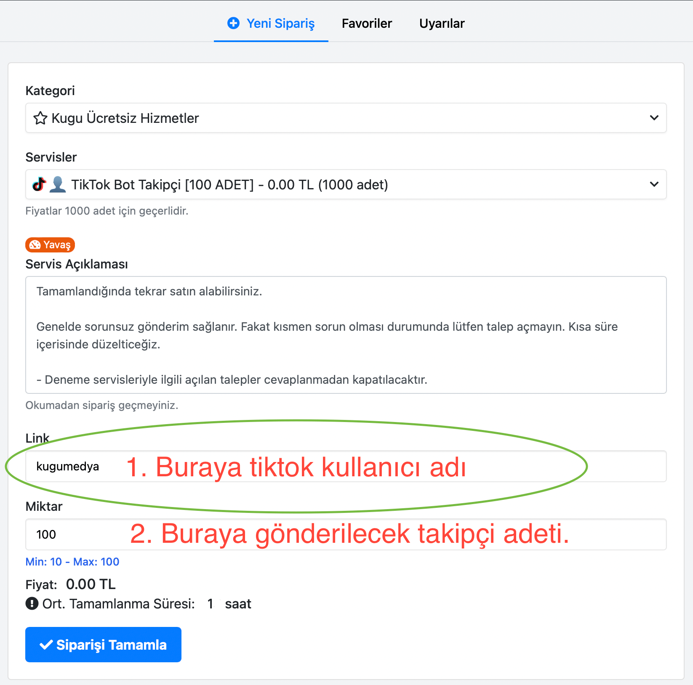Image resolution: width=693 pixels, height=685 pixels.
Task: Open the Uyarılar tab
Action: click(442, 23)
